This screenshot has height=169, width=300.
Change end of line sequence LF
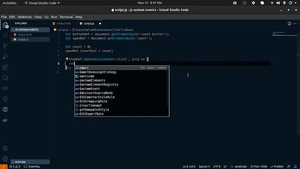(225, 167)
